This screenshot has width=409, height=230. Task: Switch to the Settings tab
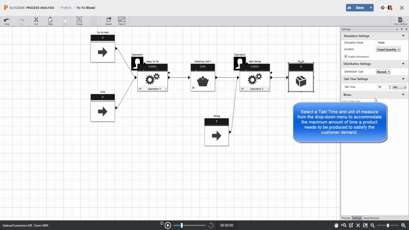pos(357,218)
